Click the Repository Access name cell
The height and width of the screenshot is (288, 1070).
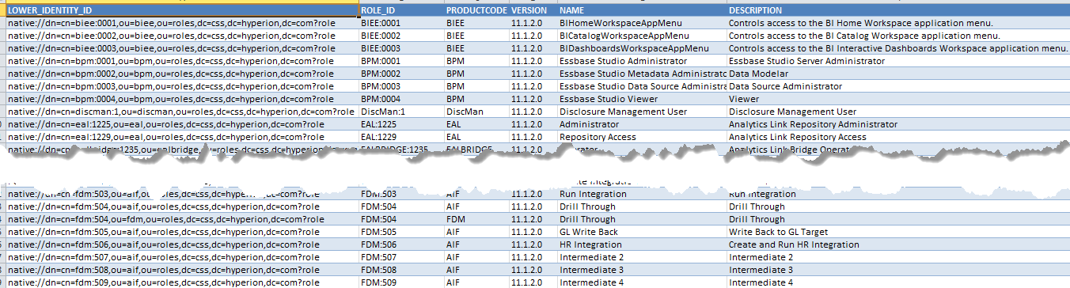(642, 138)
